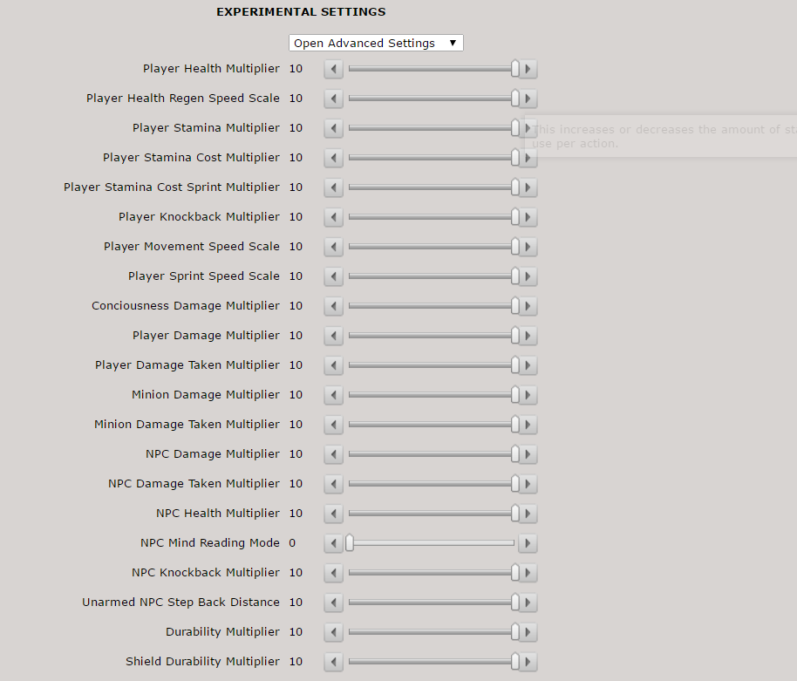The width and height of the screenshot is (797, 681).
Task: Open the Advanced Settings dropdown
Action: [376, 43]
